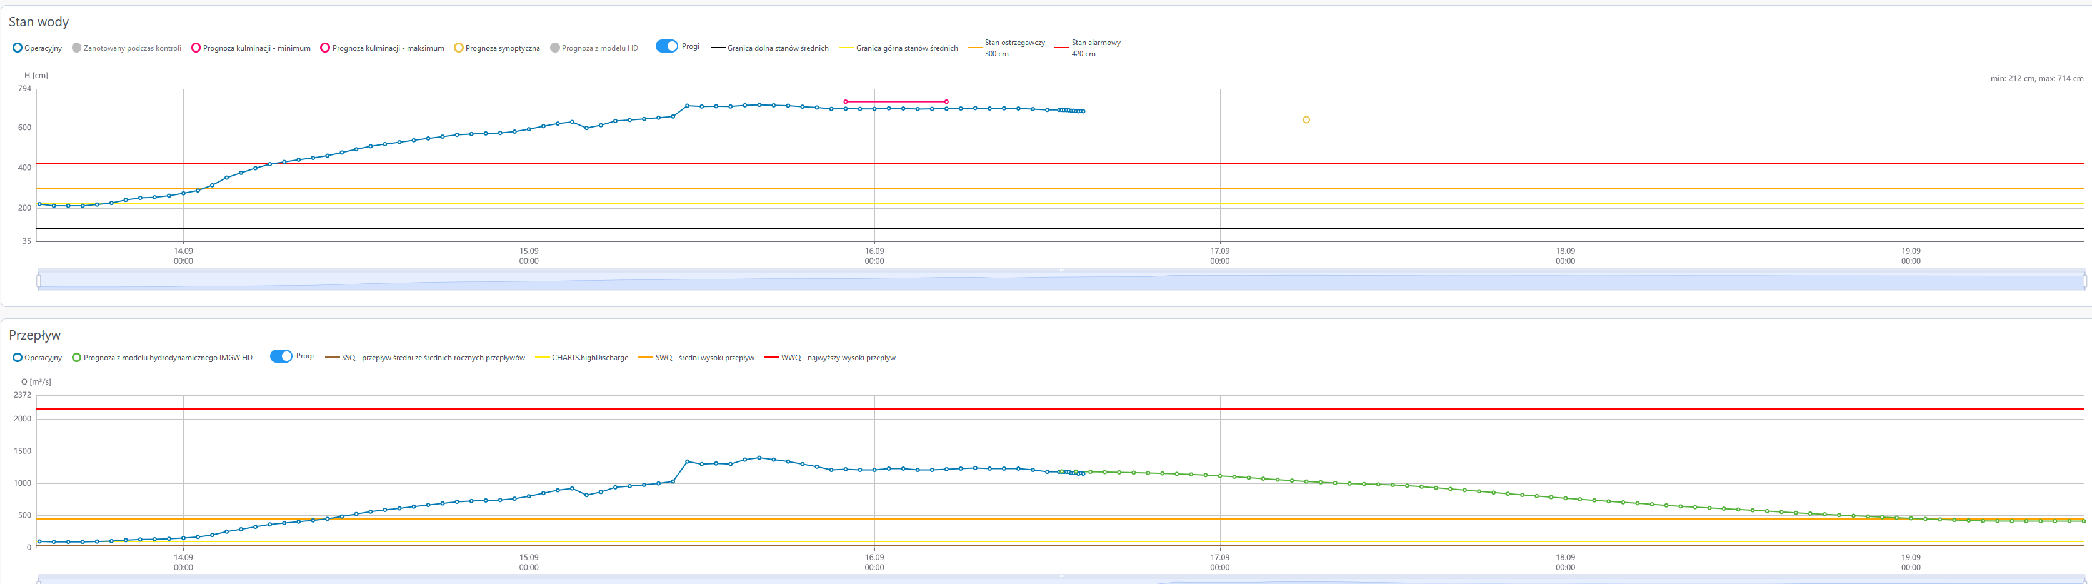Hide Prognoza kulminacji - maksimum series
Viewport: 2092px width, 584px height.
(x=382, y=48)
